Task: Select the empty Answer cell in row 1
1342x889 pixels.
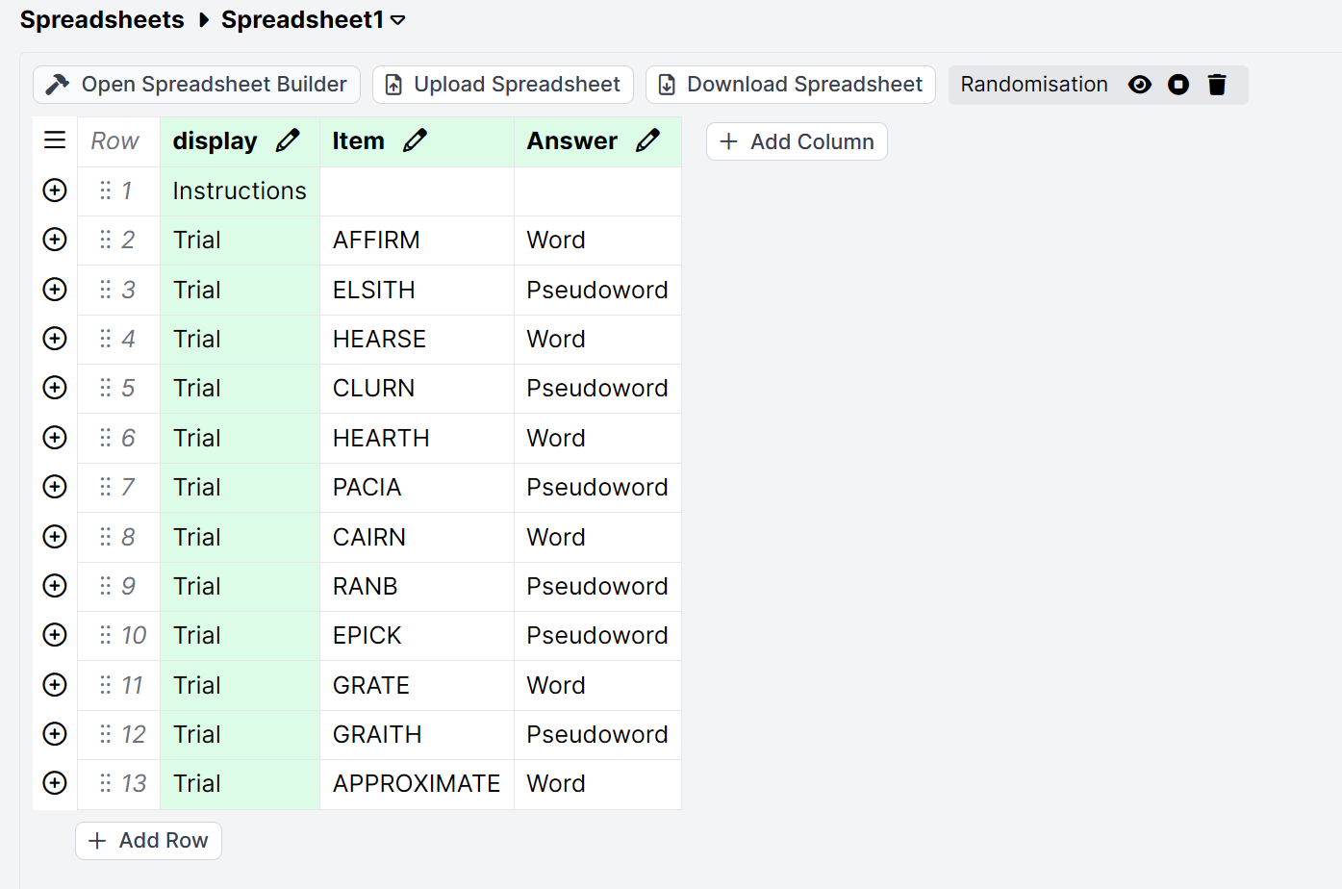Action: (x=597, y=190)
